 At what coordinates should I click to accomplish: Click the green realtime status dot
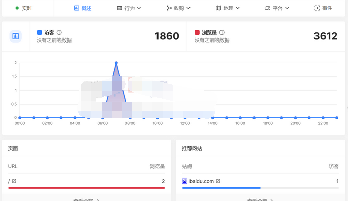[17, 8]
